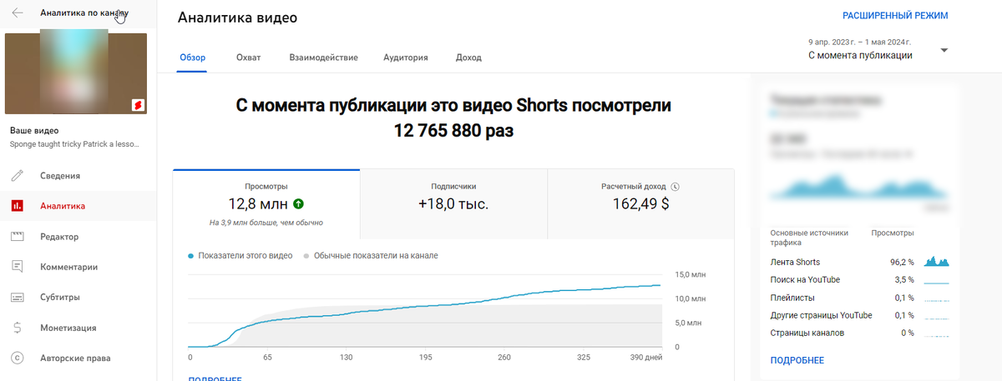This screenshot has height=381, width=1002.
Task: Select the Просмотры metric card
Action: pos(266,204)
